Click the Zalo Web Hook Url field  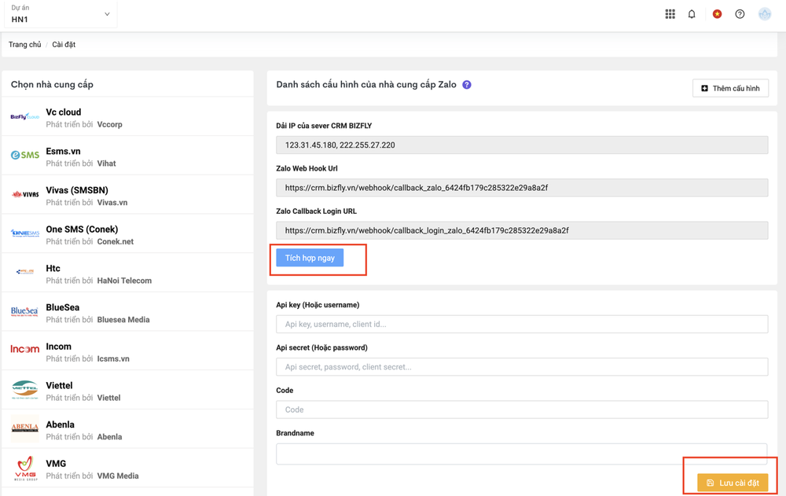pyautogui.click(x=522, y=188)
